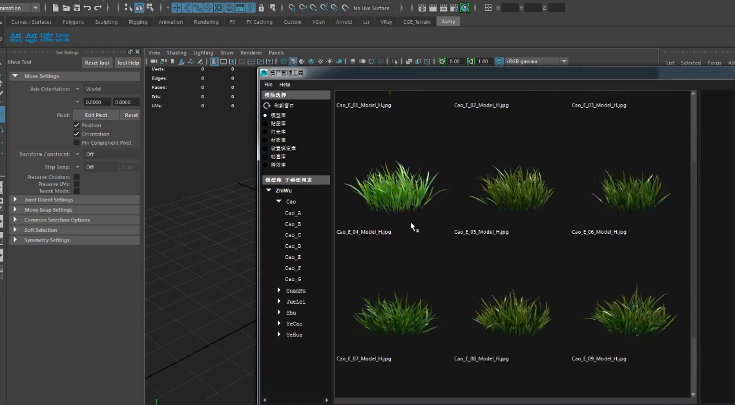735x405 pixels.
Task: Select the Cao_E_04 grass model thumbnail
Action: tap(395, 188)
